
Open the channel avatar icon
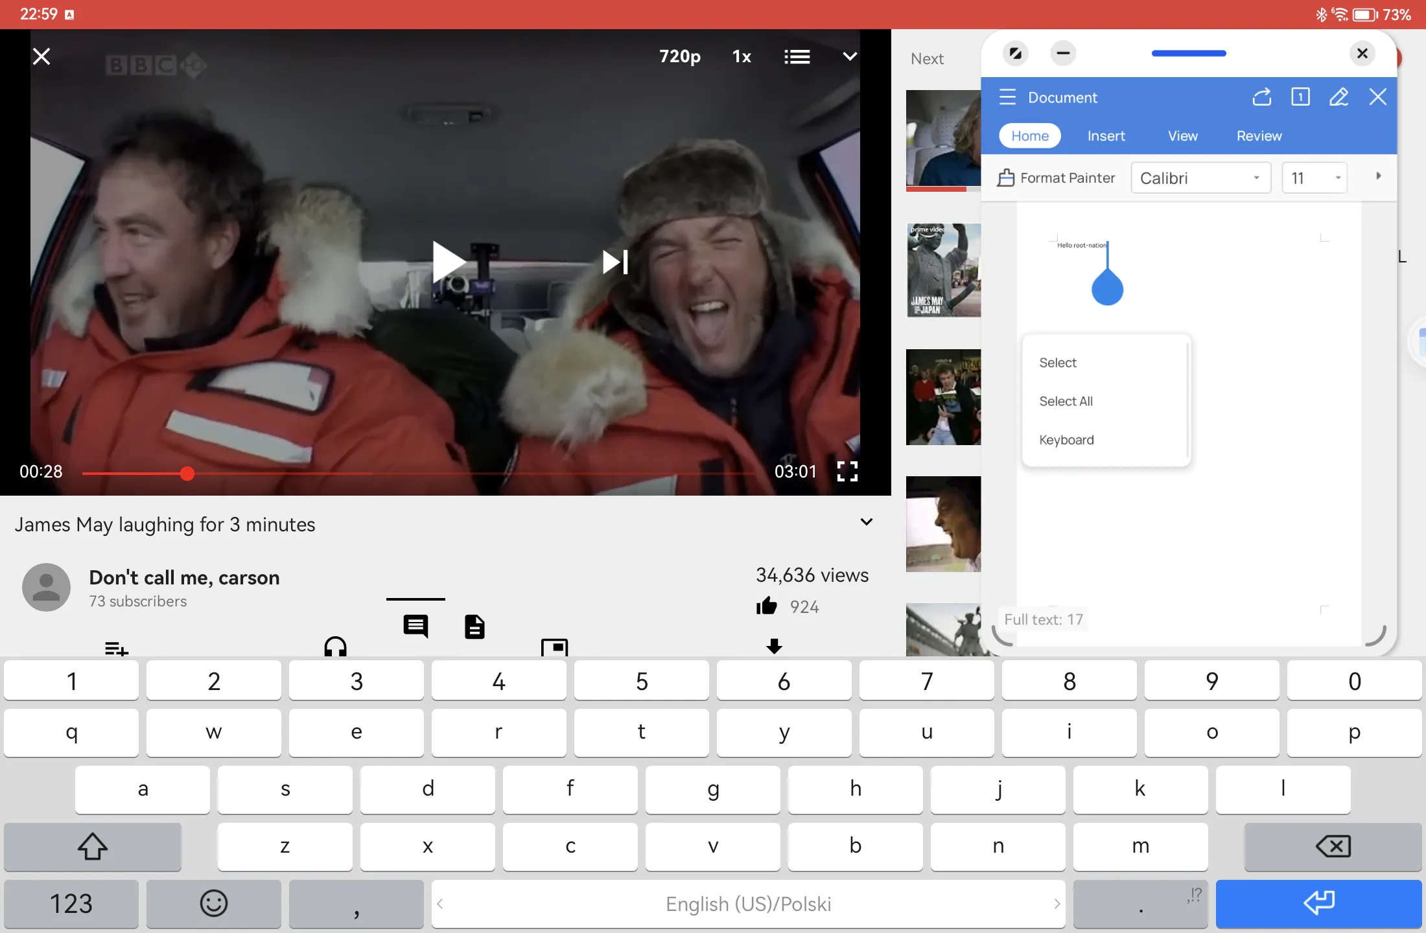pos(46,587)
